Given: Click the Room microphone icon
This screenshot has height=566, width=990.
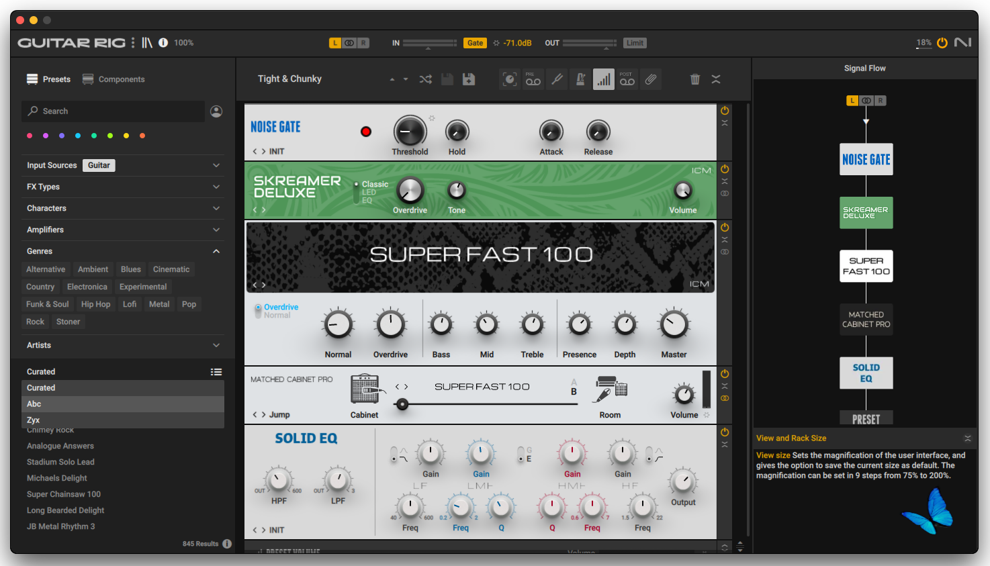Looking at the screenshot, I should point(611,389).
